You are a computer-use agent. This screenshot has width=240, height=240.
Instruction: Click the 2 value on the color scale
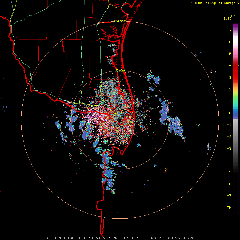[230, 89]
